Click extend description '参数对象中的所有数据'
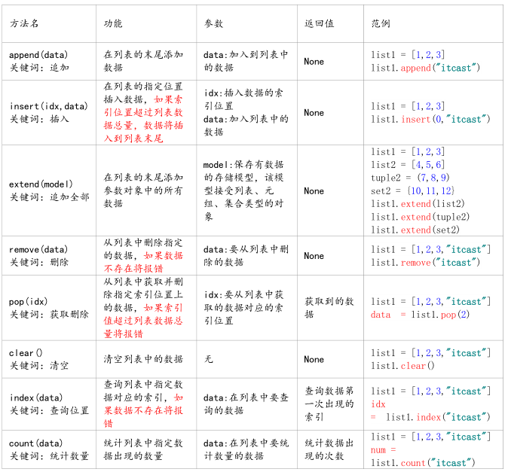The image size is (505, 472). coord(143,197)
